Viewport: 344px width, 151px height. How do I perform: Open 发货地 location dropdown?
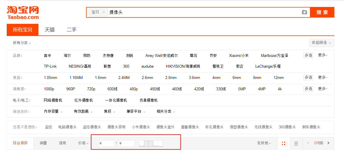pyautogui.click(x=264, y=143)
